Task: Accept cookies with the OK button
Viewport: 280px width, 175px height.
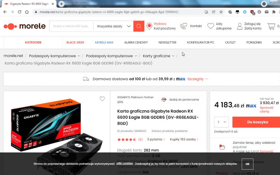Action: coord(247,164)
